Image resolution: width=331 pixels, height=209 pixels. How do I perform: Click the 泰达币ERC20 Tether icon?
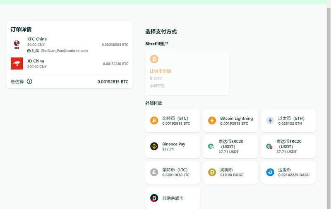pyautogui.click(x=211, y=146)
